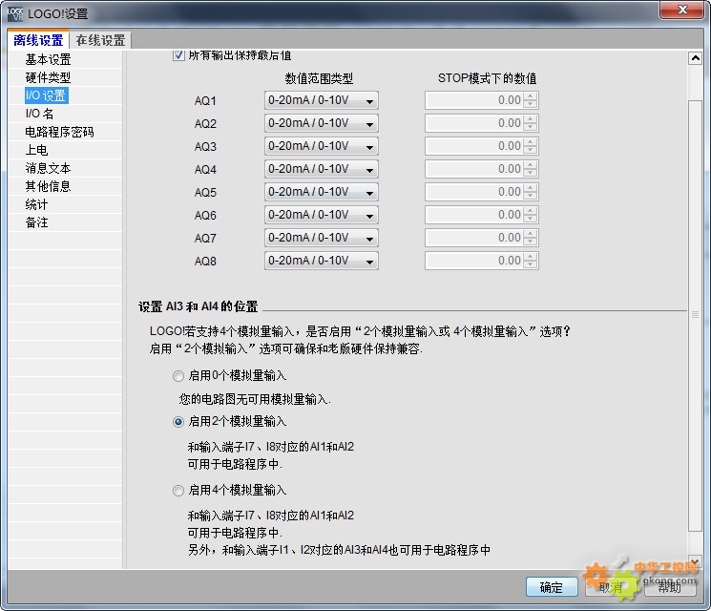The width and height of the screenshot is (711, 611).
Task: Open AQ4 value range dropdown
Action: point(321,169)
